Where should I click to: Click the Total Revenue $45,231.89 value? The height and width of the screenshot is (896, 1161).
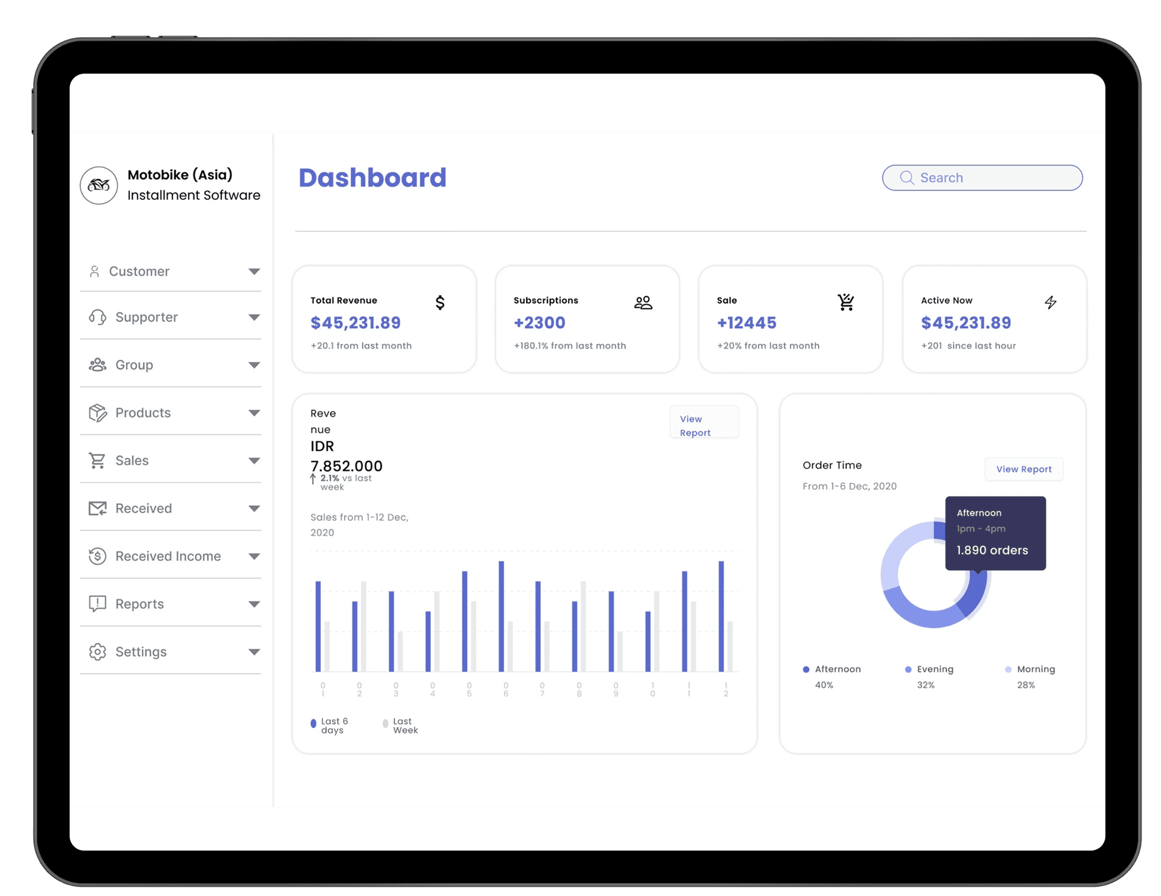pos(355,323)
